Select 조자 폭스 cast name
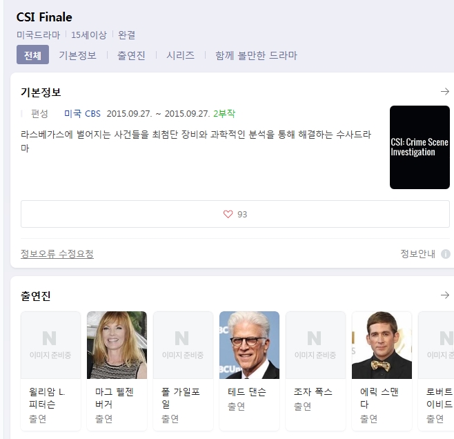Viewport: 454px width, 439px height. [x=313, y=391]
